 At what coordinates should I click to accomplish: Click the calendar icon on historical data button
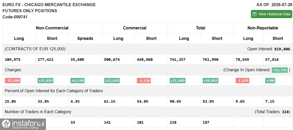[x=254, y=14]
